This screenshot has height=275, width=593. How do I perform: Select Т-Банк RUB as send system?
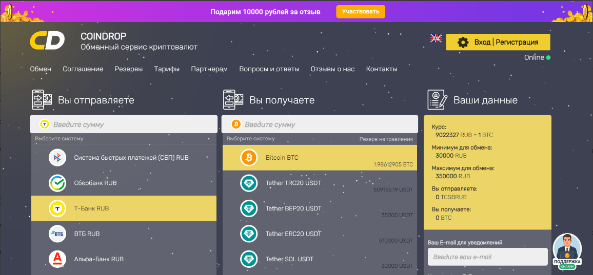click(124, 208)
